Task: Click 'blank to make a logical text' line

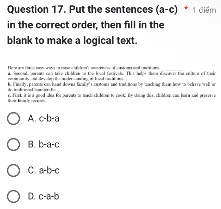Action: click(x=72, y=40)
